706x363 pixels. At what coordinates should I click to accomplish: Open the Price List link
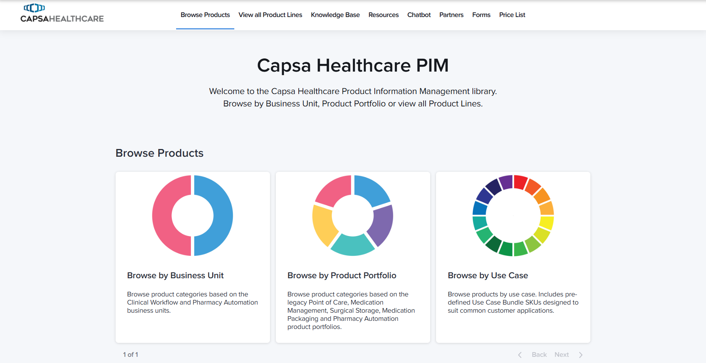[x=512, y=15]
